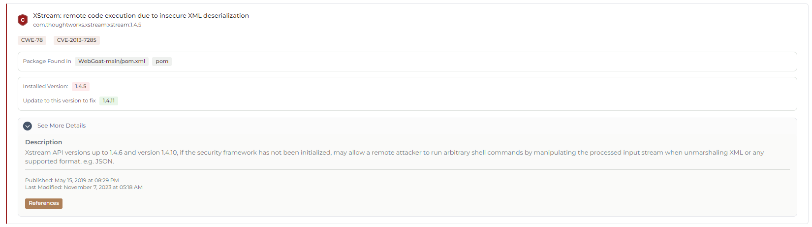Click the XStream remote code execution title

pos(141,16)
